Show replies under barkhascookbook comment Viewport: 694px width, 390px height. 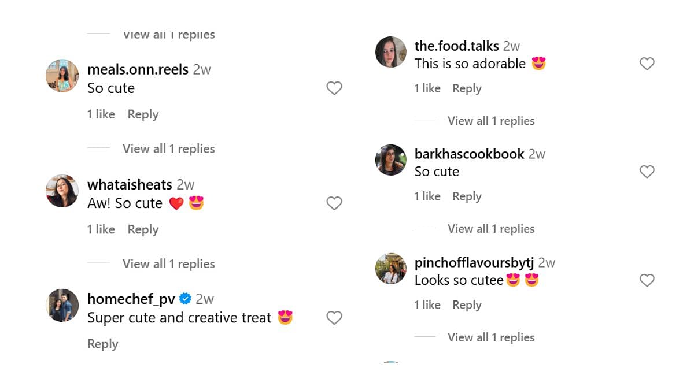tap(490, 229)
